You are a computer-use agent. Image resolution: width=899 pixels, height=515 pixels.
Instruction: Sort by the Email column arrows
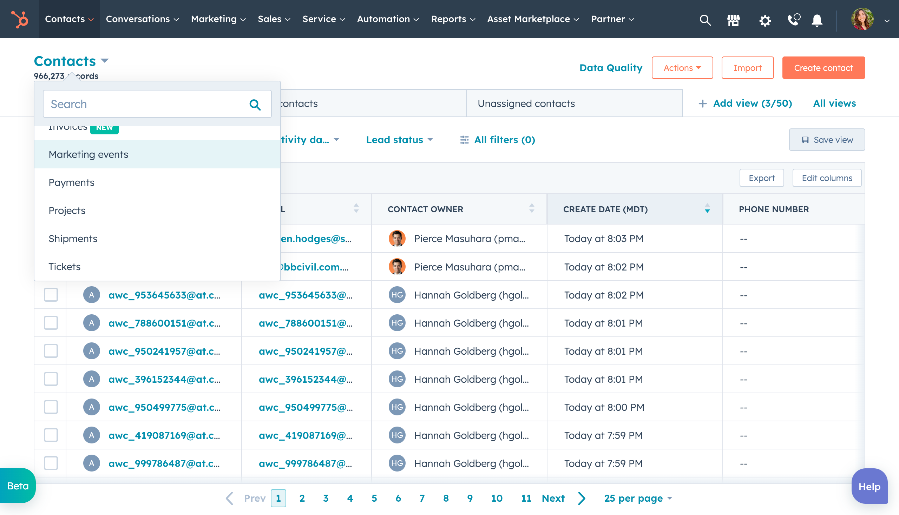point(356,208)
